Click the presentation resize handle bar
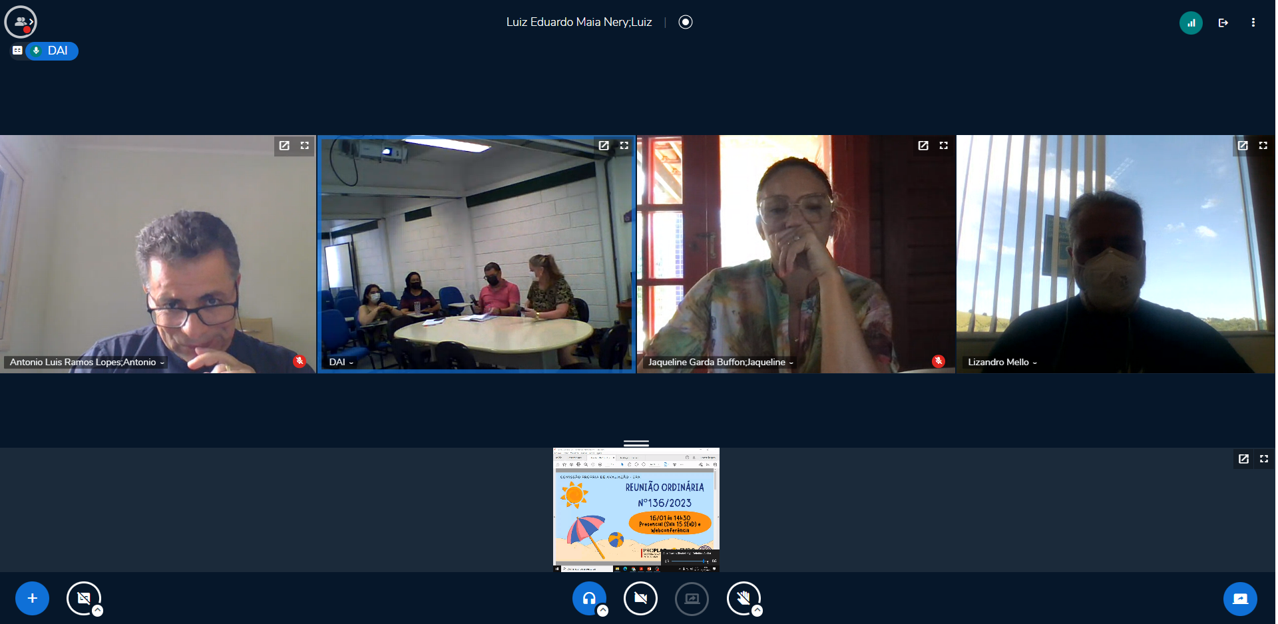Viewport: 1278px width, 624px height. 636,443
